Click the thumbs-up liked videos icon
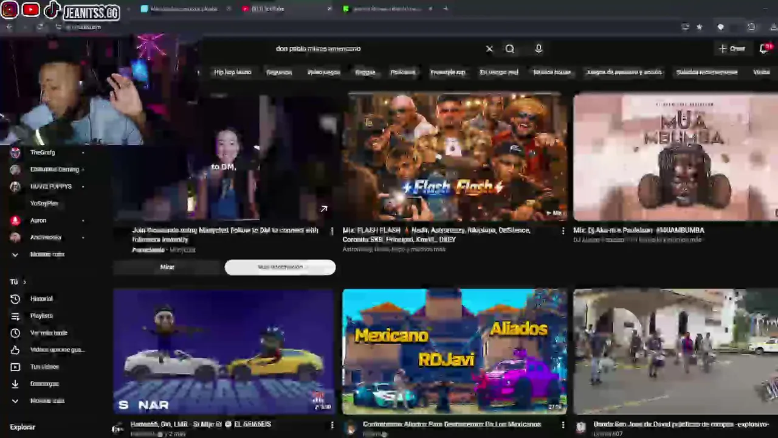 click(x=15, y=350)
